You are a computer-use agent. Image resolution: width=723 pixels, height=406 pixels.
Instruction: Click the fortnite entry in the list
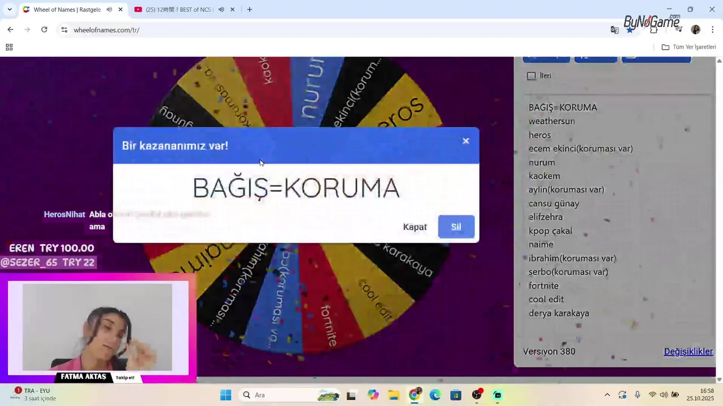pyautogui.click(x=543, y=286)
